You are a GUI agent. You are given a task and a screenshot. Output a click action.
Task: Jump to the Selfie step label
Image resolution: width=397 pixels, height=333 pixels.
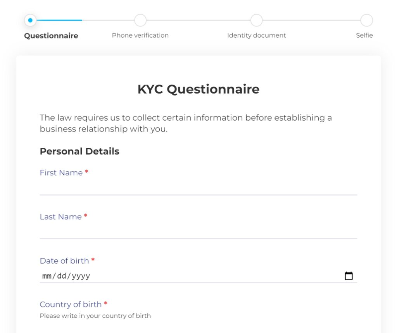coord(364,35)
